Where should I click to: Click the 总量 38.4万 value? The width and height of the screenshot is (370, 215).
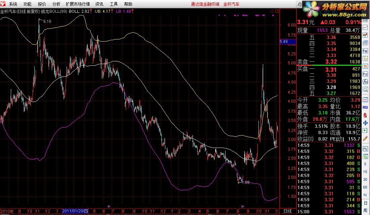click(353, 30)
